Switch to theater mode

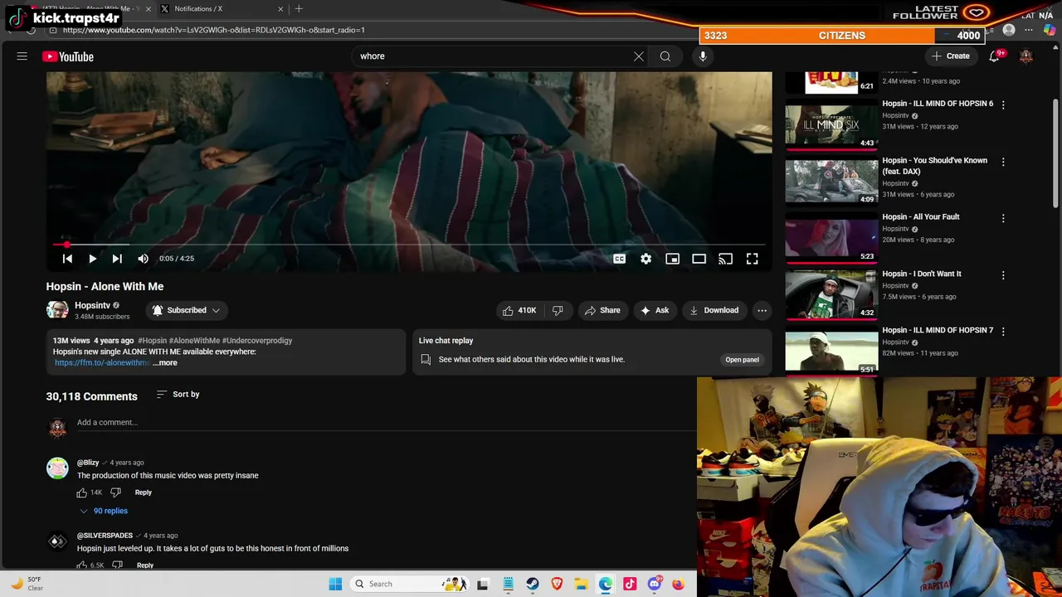point(699,259)
